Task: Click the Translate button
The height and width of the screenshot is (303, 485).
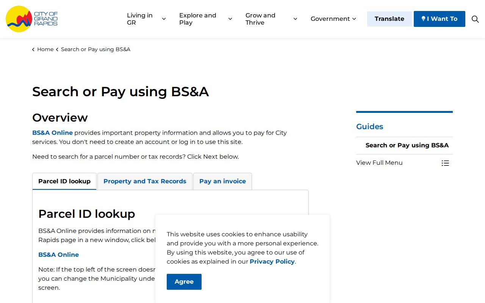Action: coord(390,19)
